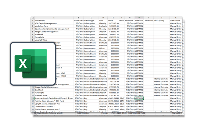Select column J header
204x136 pixels.
(161, 18)
